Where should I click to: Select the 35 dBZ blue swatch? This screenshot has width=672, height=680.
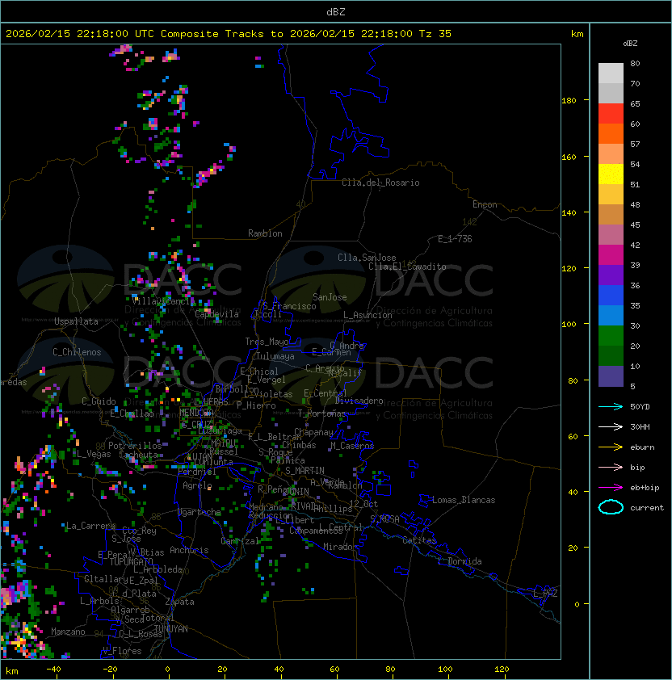point(611,295)
